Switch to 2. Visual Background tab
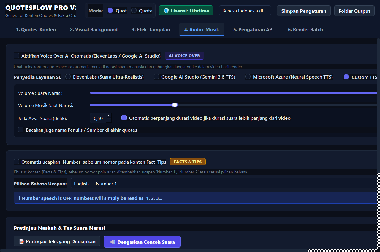Image resolution: width=380 pixels, height=252 pixels. pos(94,29)
